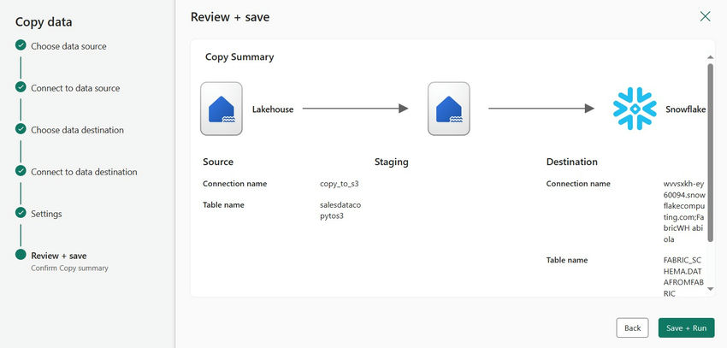Click the staging Lakehouse icon
The height and width of the screenshot is (348, 727).
[x=448, y=109]
